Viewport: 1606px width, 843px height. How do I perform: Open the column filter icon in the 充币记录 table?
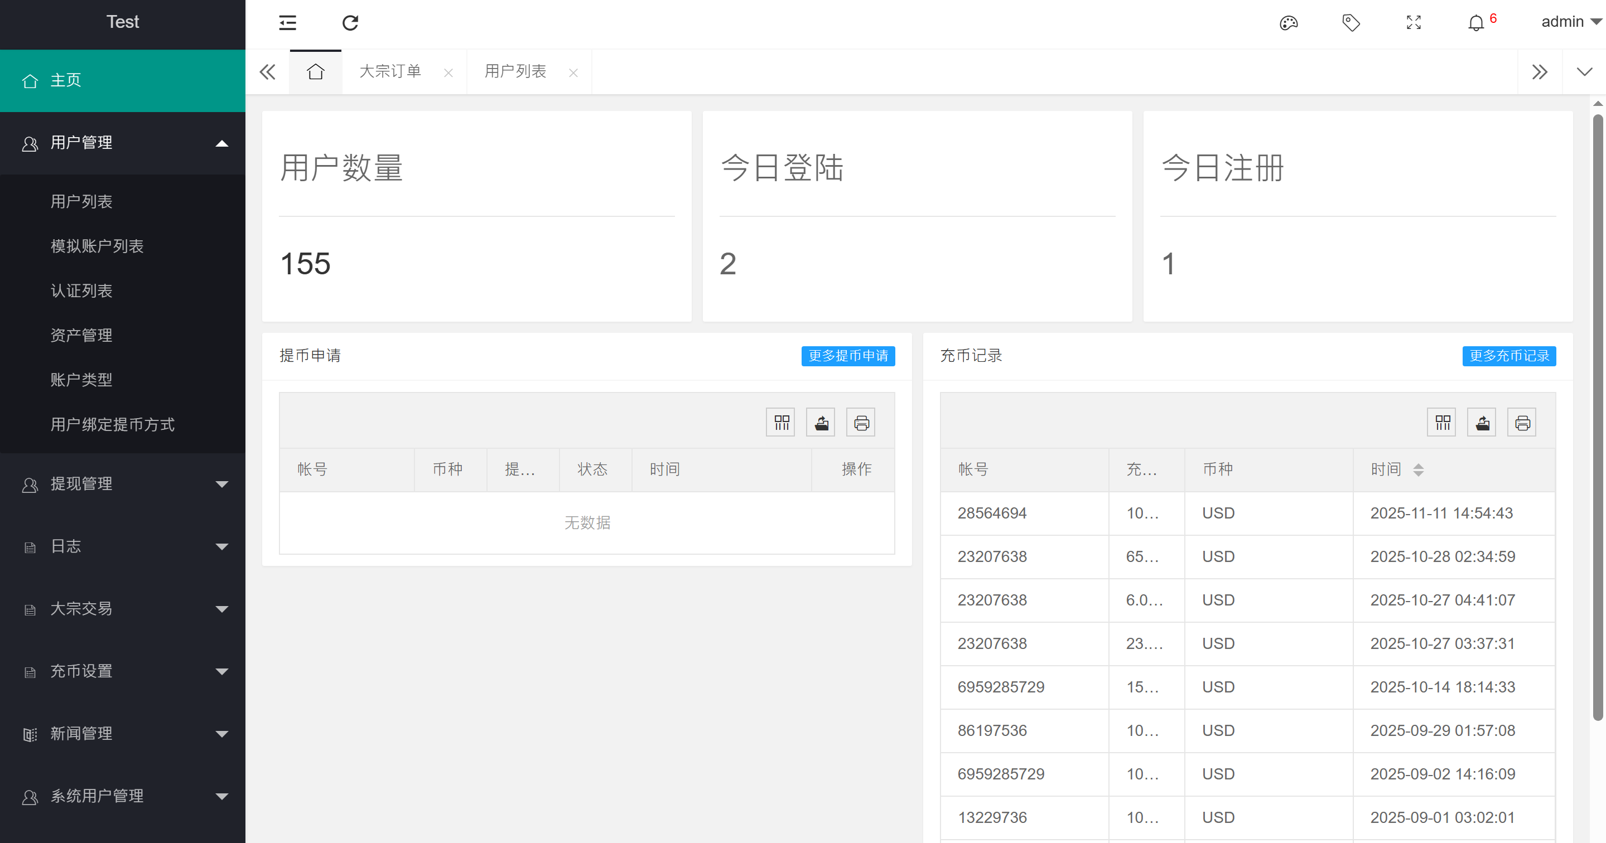pyautogui.click(x=1442, y=423)
